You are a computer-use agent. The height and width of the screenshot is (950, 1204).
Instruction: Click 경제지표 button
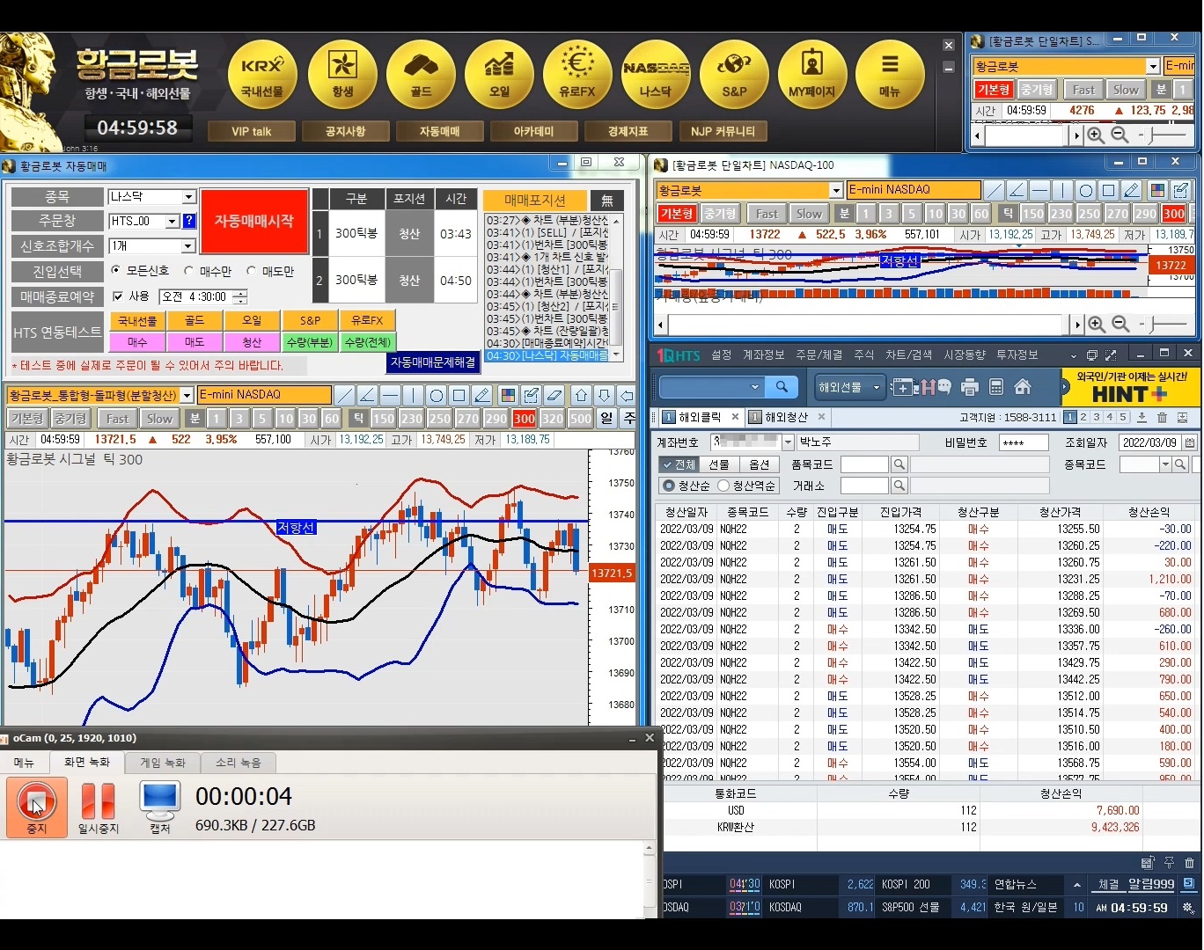(628, 132)
